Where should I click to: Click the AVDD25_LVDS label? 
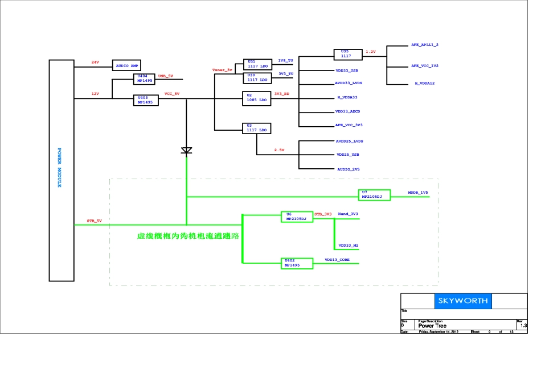tap(350, 141)
